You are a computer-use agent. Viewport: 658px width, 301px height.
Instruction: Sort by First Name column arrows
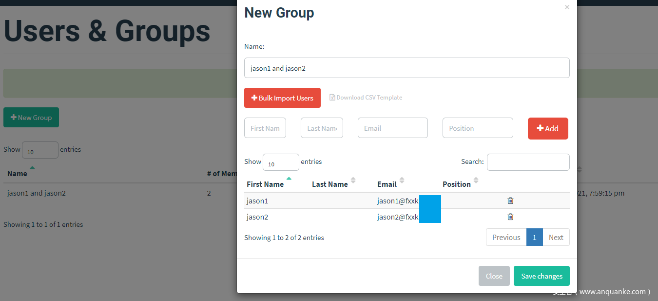(289, 180)
